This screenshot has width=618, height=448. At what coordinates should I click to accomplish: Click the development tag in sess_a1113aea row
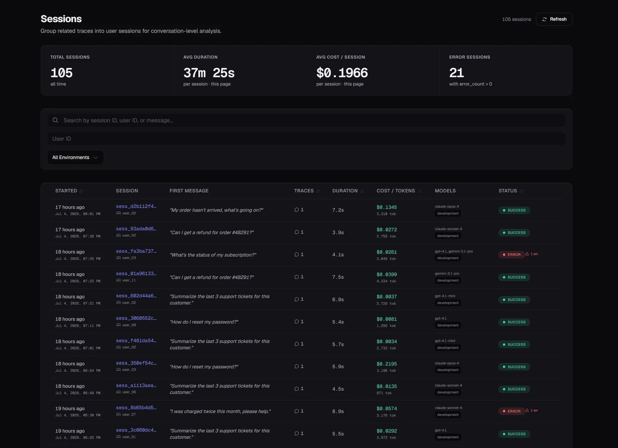point(448,392)
